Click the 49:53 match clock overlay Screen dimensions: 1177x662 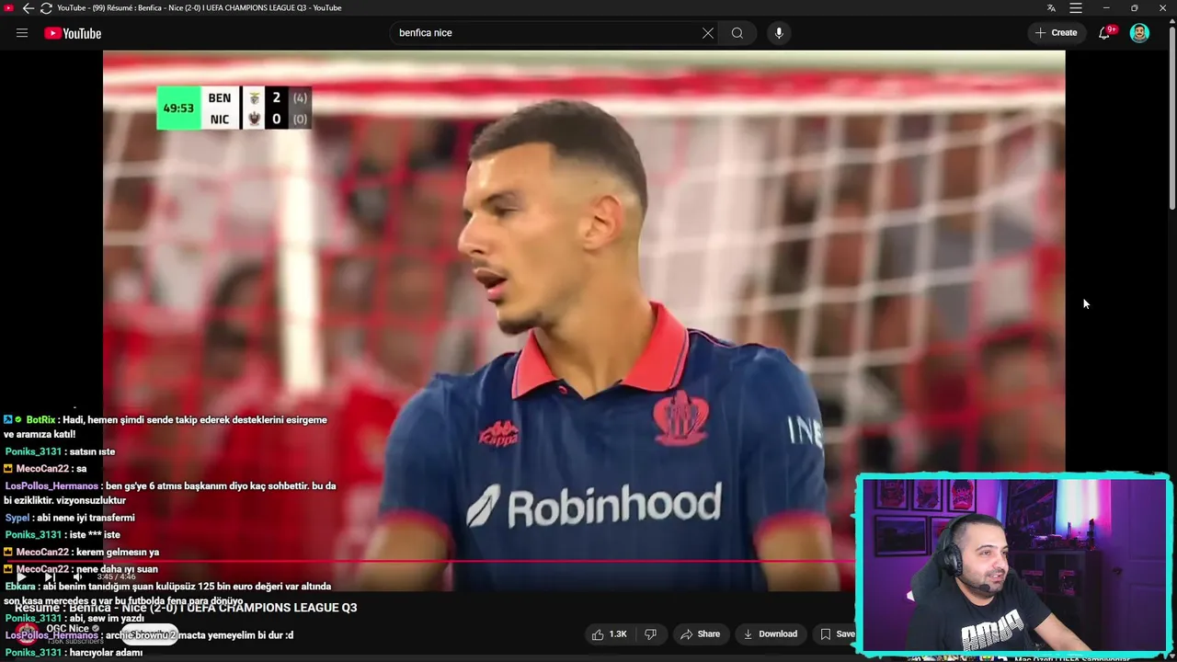pyautogui.click(x=178, y=108)
